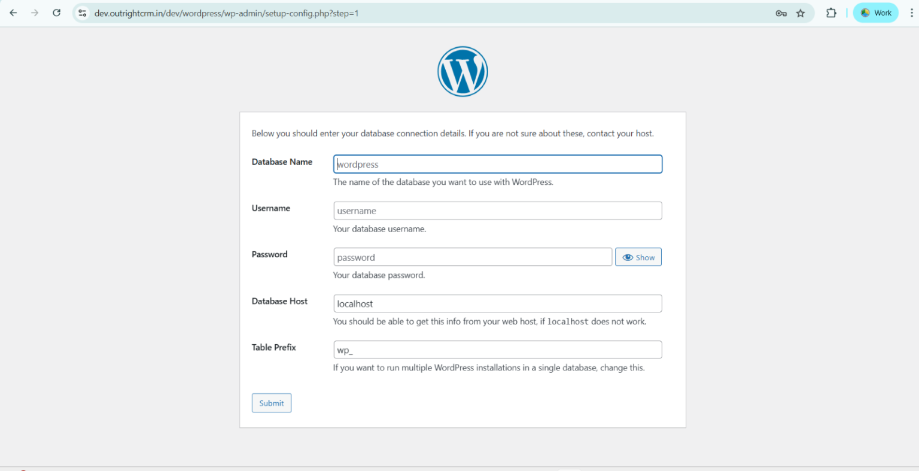Click the 'Your database password.' hint
This screenshot has height=471, width=919.
(x=379, y=275)
